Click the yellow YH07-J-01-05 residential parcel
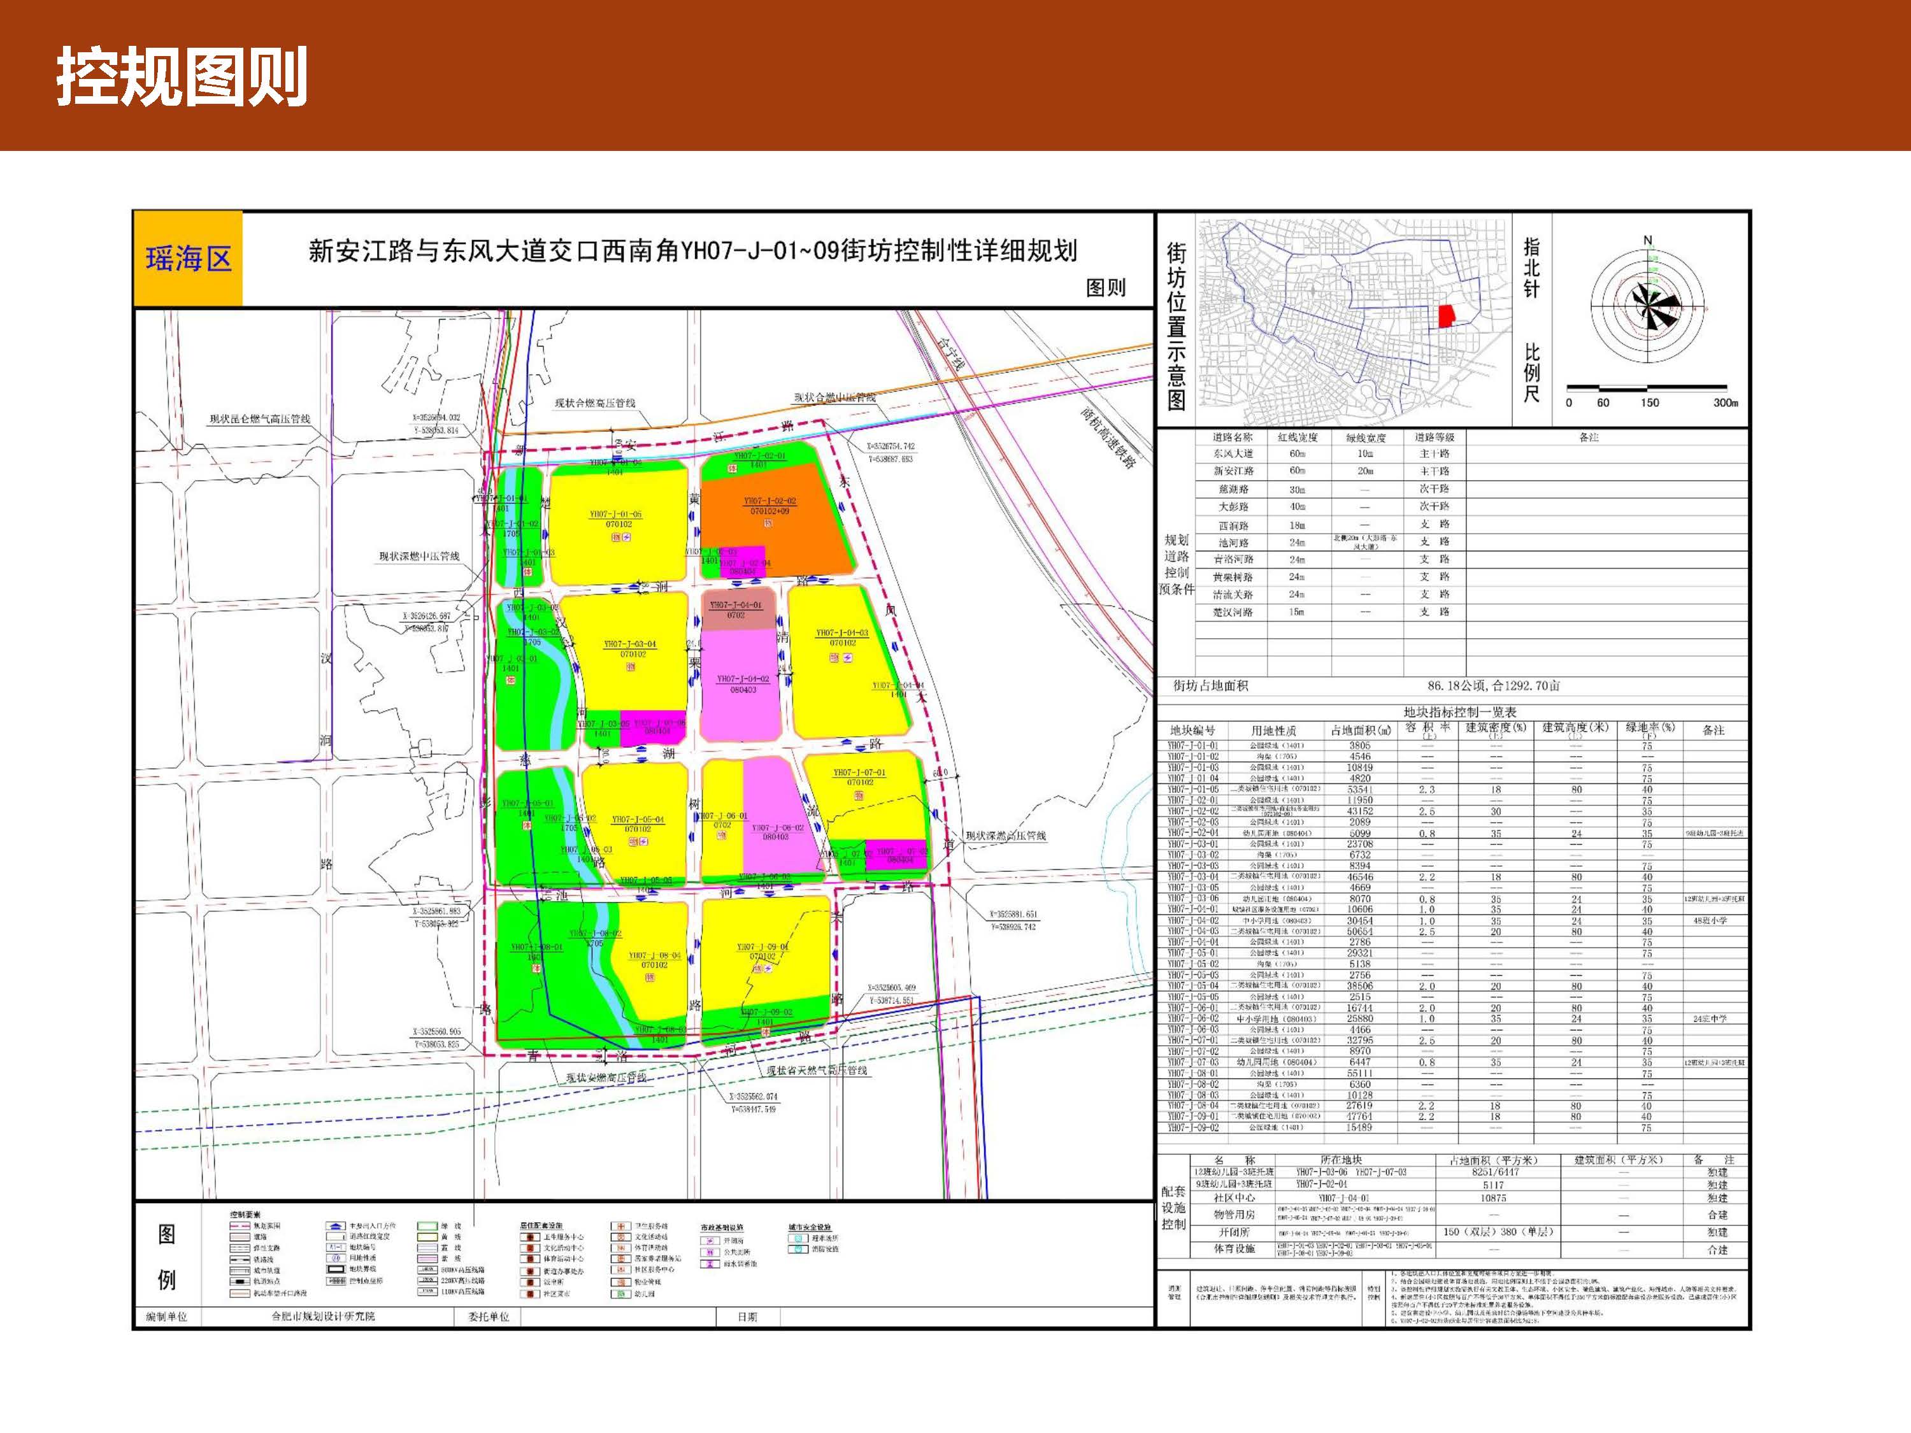1911x1433 pixels. coord(619,553)
